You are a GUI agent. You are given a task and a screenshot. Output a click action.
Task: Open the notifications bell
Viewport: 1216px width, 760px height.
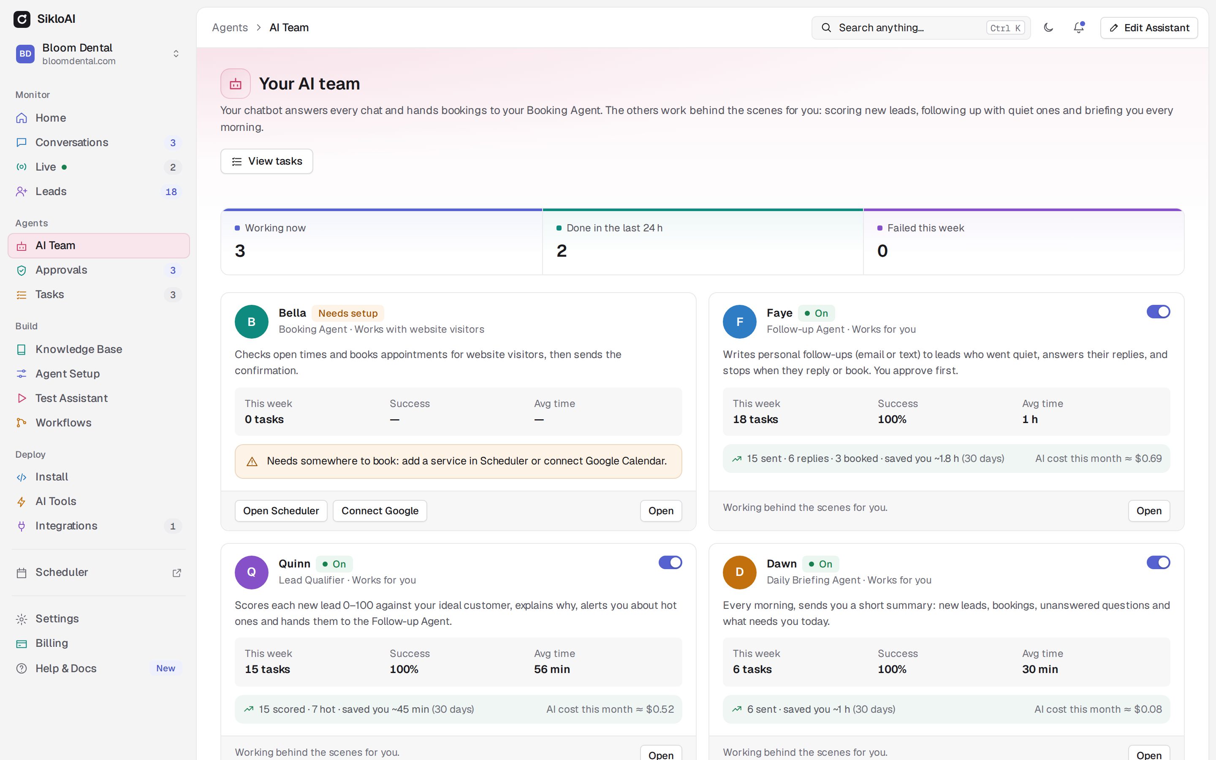point(1078,27)
